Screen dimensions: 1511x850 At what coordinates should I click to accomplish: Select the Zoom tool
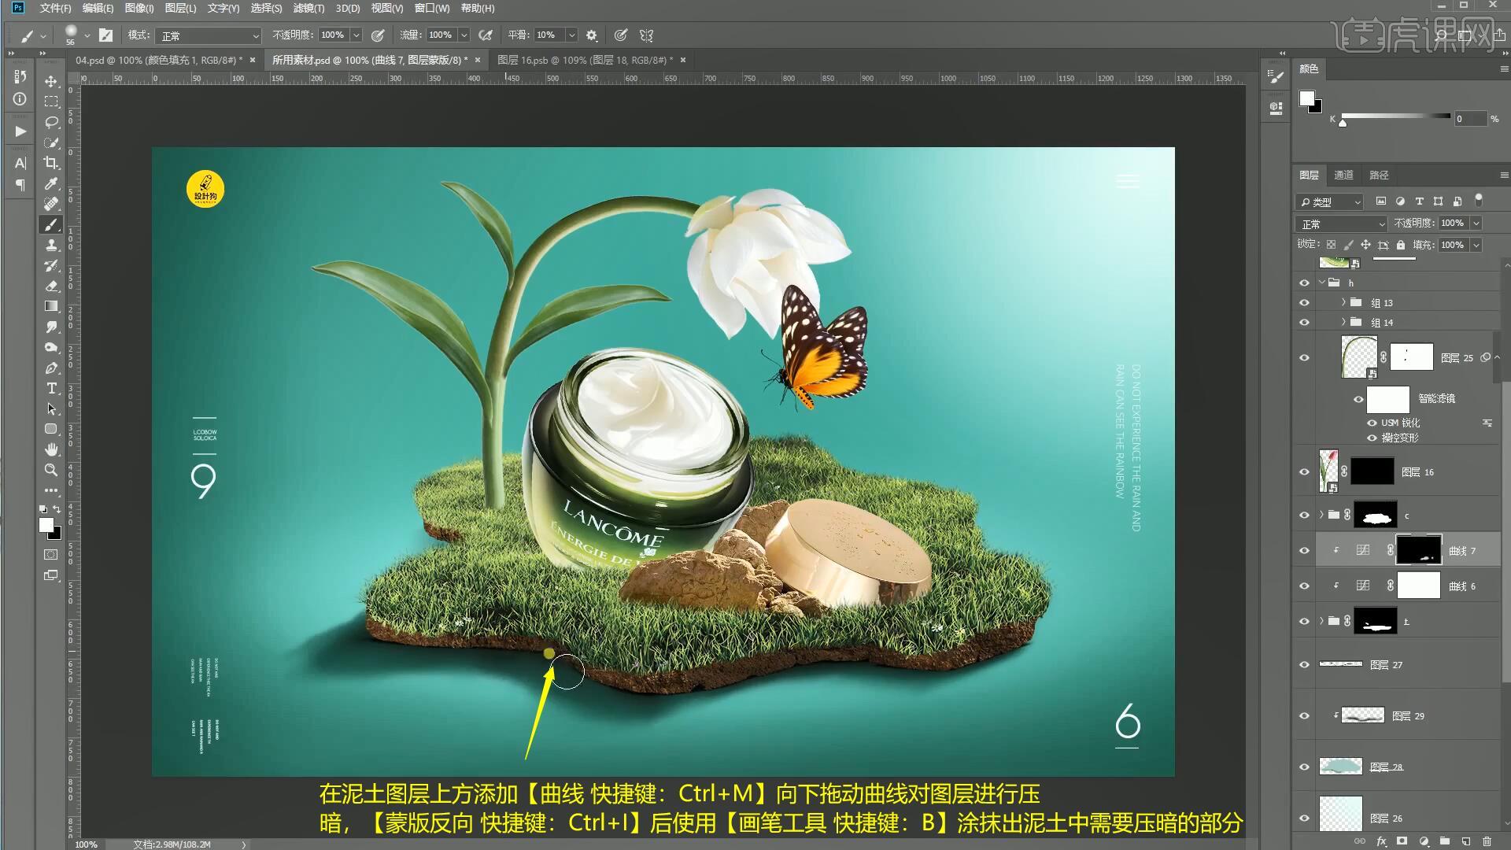[51, 470]
